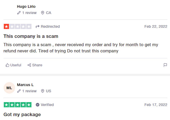The width and height of the screenshot is (170, 120).
Task: Mark the review as Useful
Action: coord(13,65)
